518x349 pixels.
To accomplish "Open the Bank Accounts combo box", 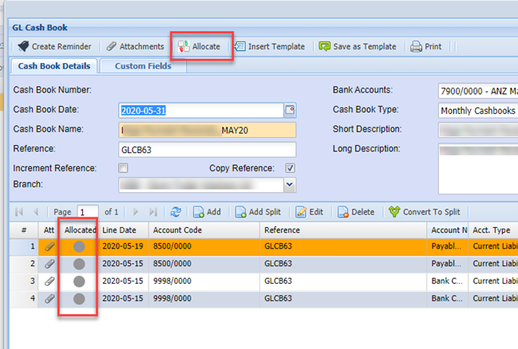I will coord(477,90).
